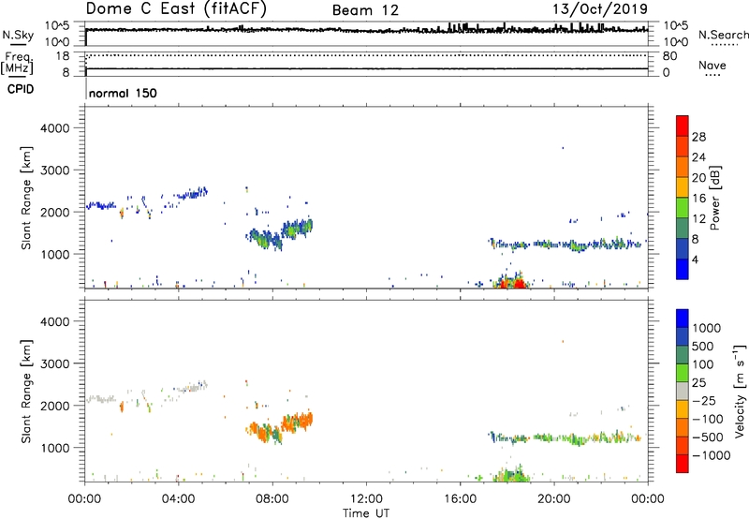Click the 'CPID' label
Image resolution: width=749 pixels, height=519 pixels.
(x=20, y=89)
